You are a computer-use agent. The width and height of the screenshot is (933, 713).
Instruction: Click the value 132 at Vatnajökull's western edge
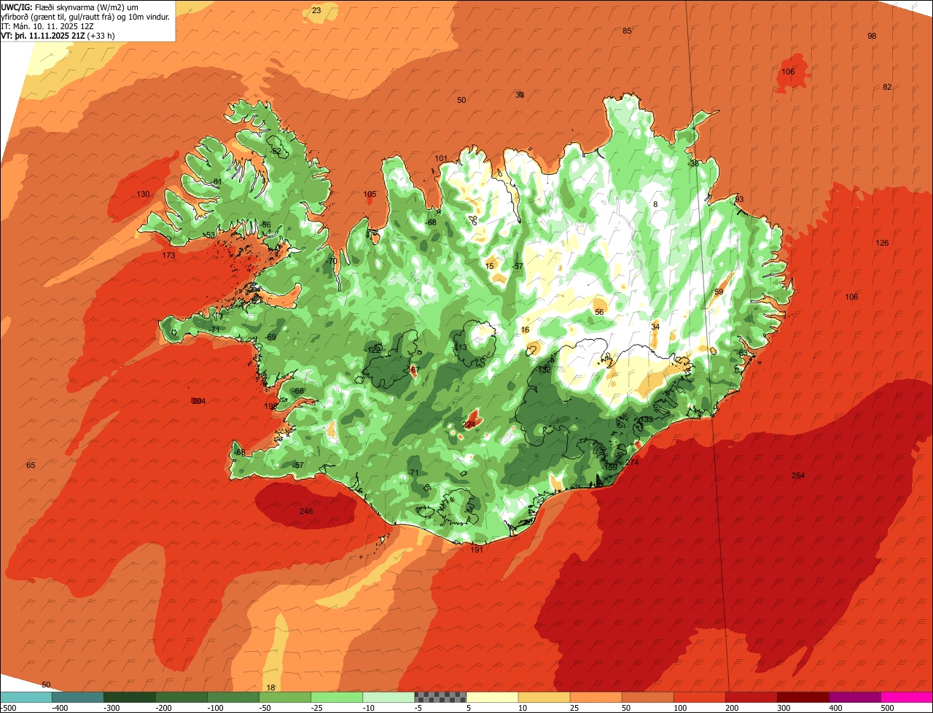coord(544,370)
